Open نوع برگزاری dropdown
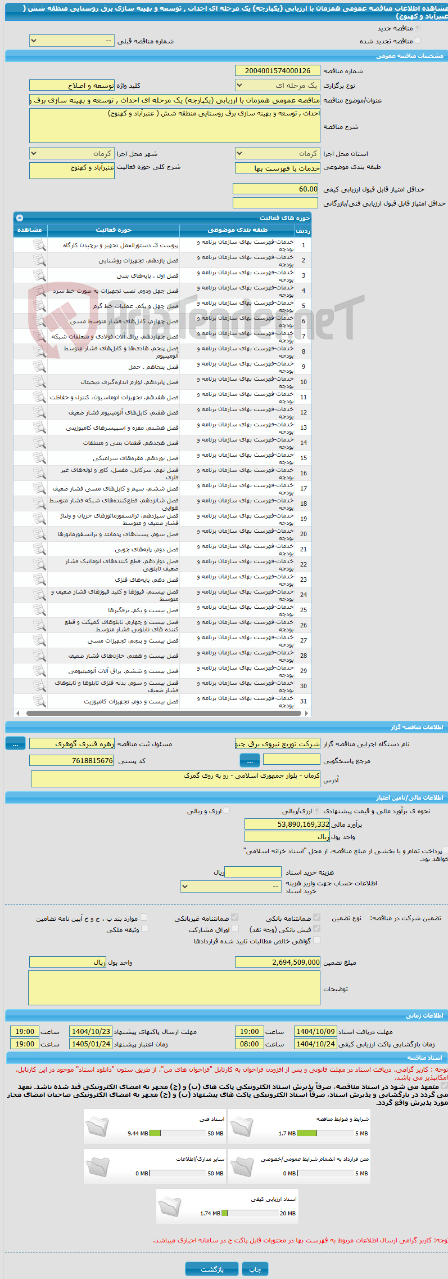 click(x=278, y=86)
